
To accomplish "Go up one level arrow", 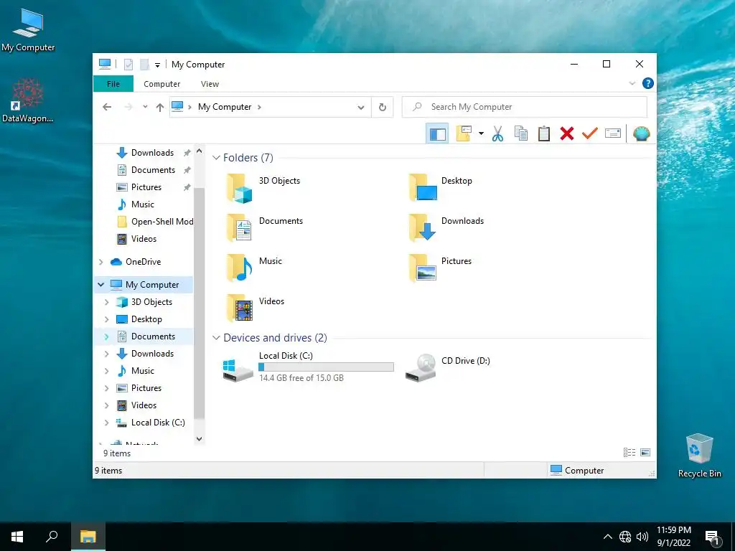I will pyautogui.click(x=160, y=108).
